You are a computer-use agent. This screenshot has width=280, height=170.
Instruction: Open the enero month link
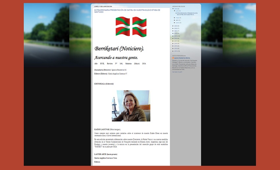coord(177,23)
